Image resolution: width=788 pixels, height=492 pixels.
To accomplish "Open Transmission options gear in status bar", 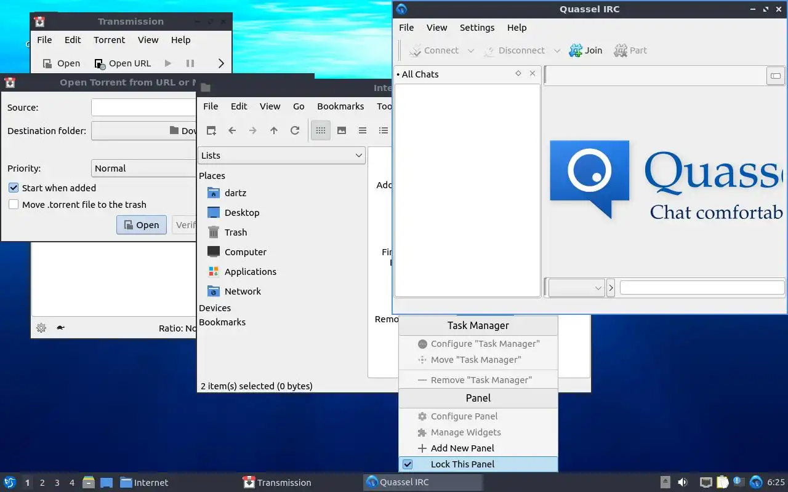I will pos(41,328).
